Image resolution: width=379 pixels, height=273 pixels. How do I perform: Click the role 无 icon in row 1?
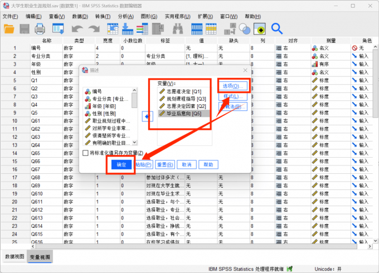354,48
